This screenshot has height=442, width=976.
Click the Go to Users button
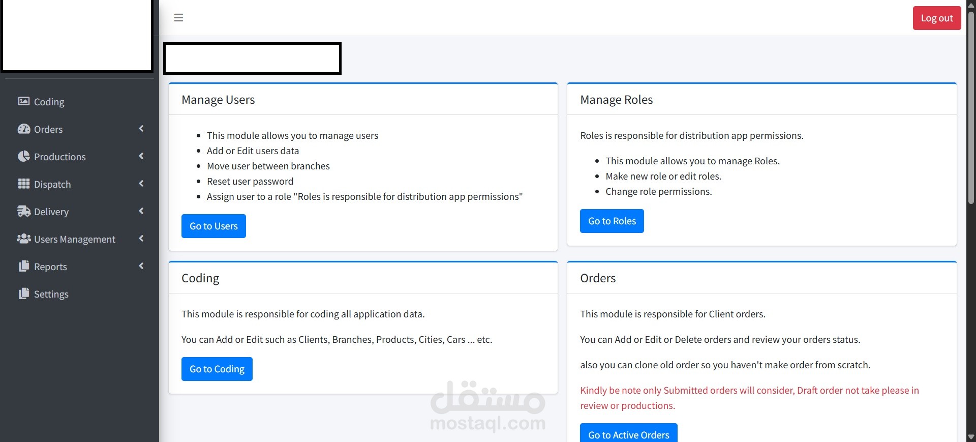click(213, 226)
